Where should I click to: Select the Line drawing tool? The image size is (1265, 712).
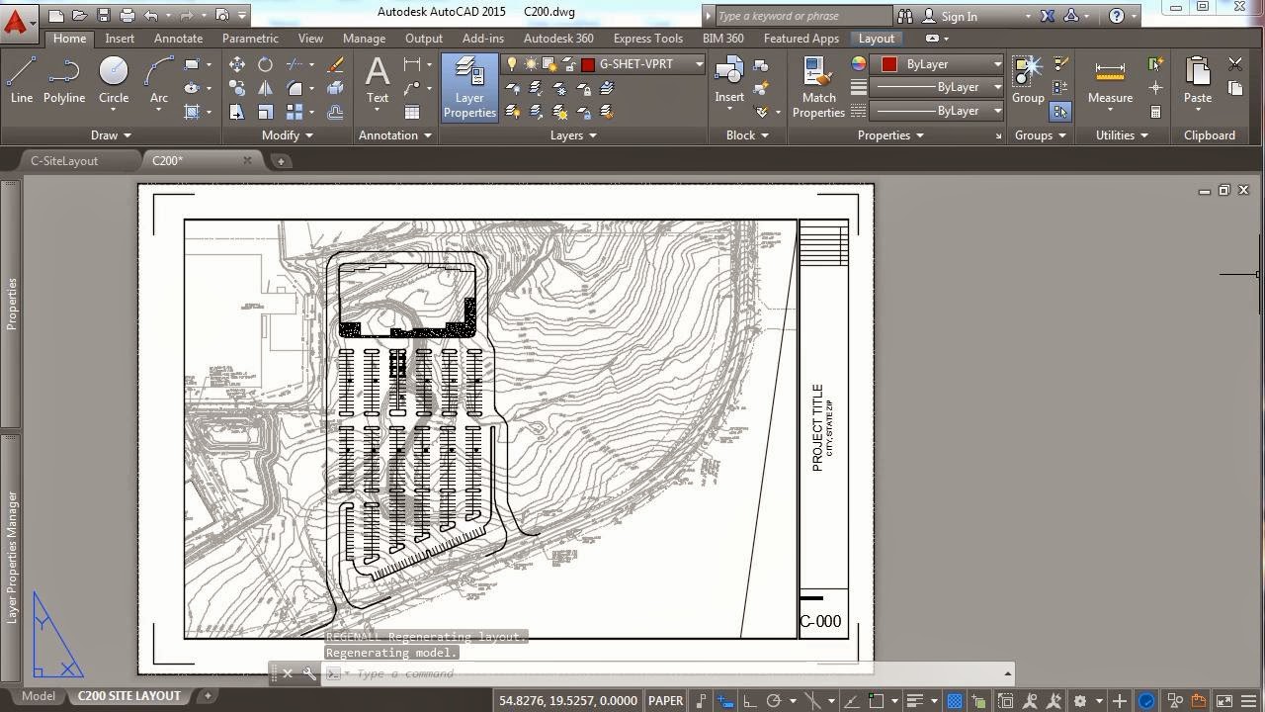click(21, 80)
